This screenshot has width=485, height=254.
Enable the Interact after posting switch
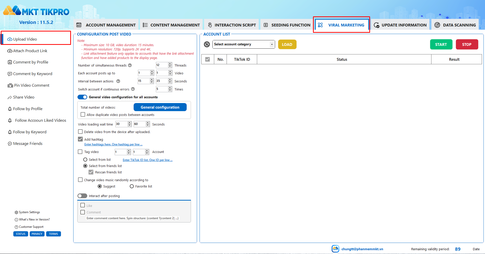click(x=82, y=196)
